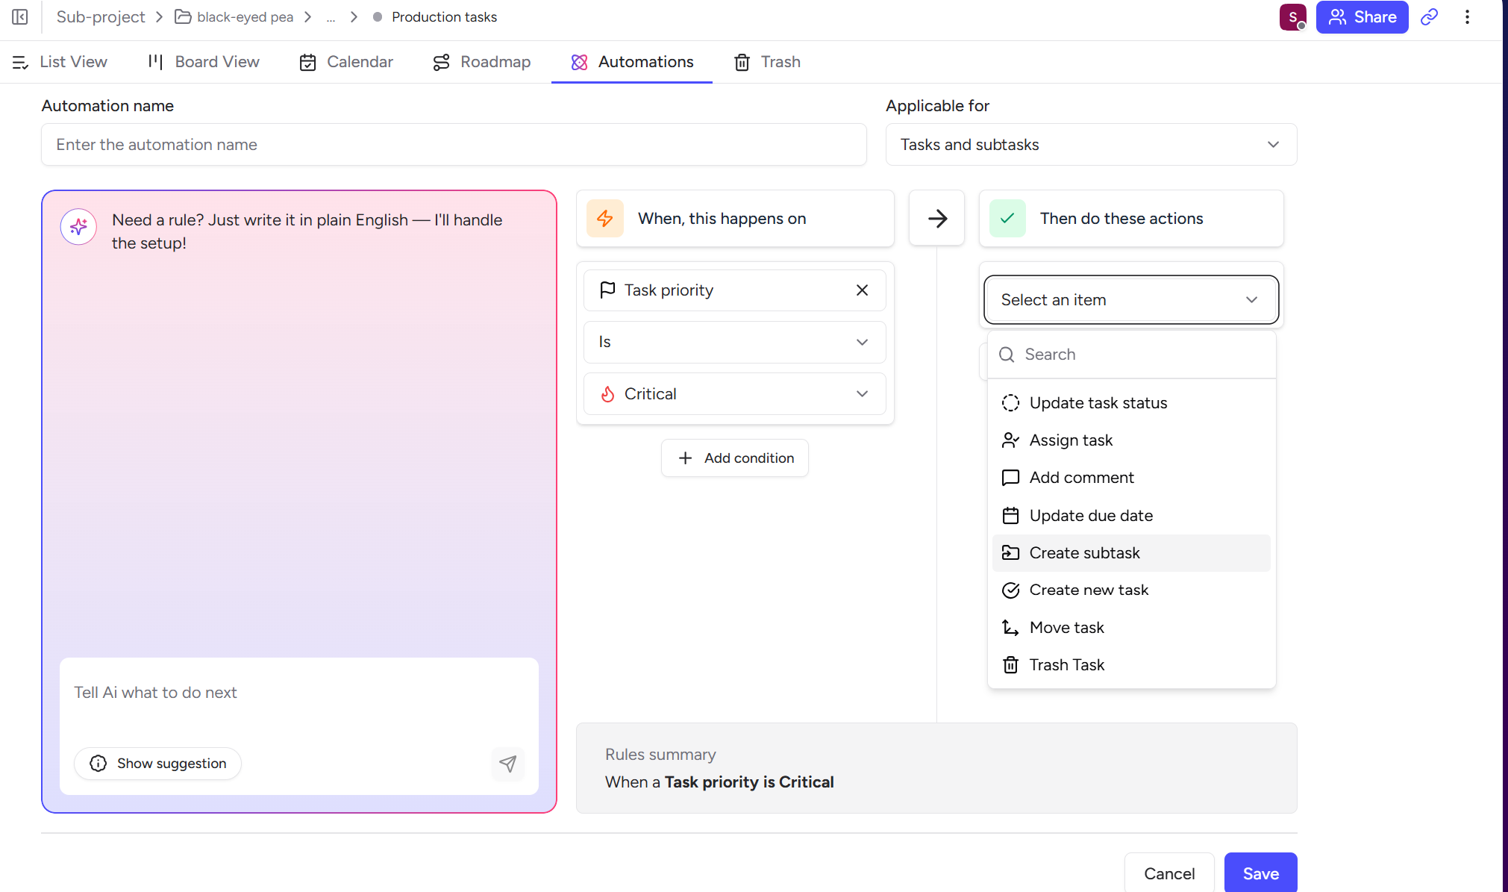The height and width of the screenshot is (892, 1508).
Task: Collapse the Select an item dropdown
Action: click(x=1130, y=300)
